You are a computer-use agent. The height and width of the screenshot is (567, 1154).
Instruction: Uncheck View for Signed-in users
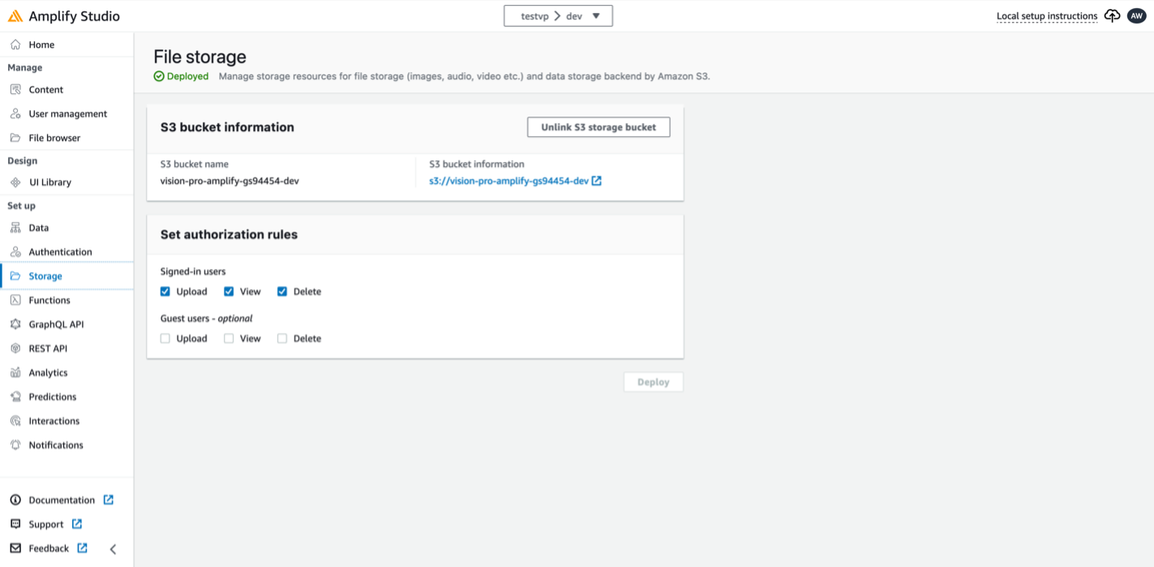229,292
